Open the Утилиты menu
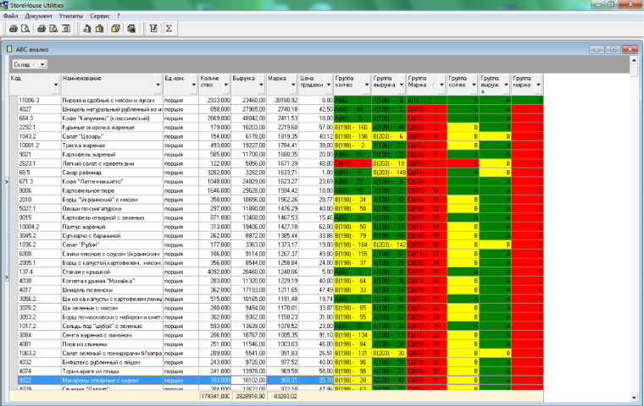 coord(72,15)
